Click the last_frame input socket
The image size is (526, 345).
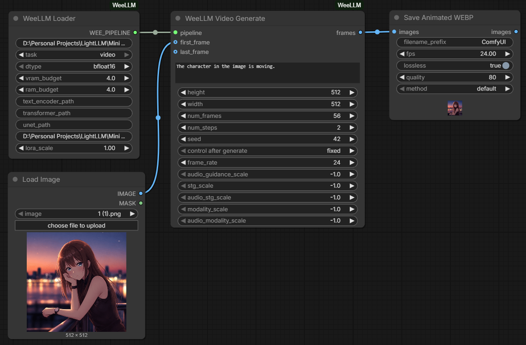[x=175, y=52]
